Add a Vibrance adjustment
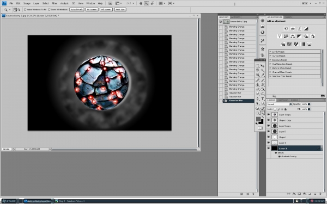The width and height of the screenshot is (327, 204). tap(280, 36)
